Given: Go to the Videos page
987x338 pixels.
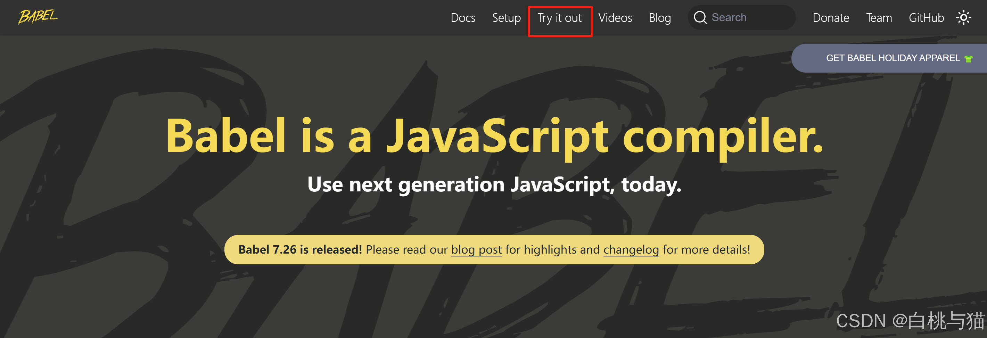Looking at the screenshot, I should click(x=615, y=18).
